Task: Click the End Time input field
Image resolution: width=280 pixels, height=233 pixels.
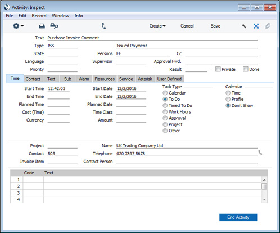Action: pos(58,96)
